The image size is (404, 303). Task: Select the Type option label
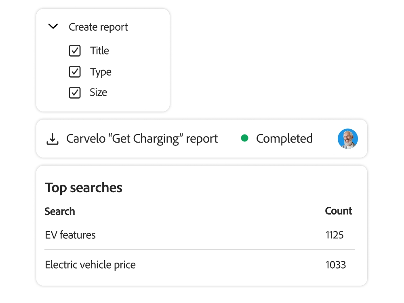(101, 72)
